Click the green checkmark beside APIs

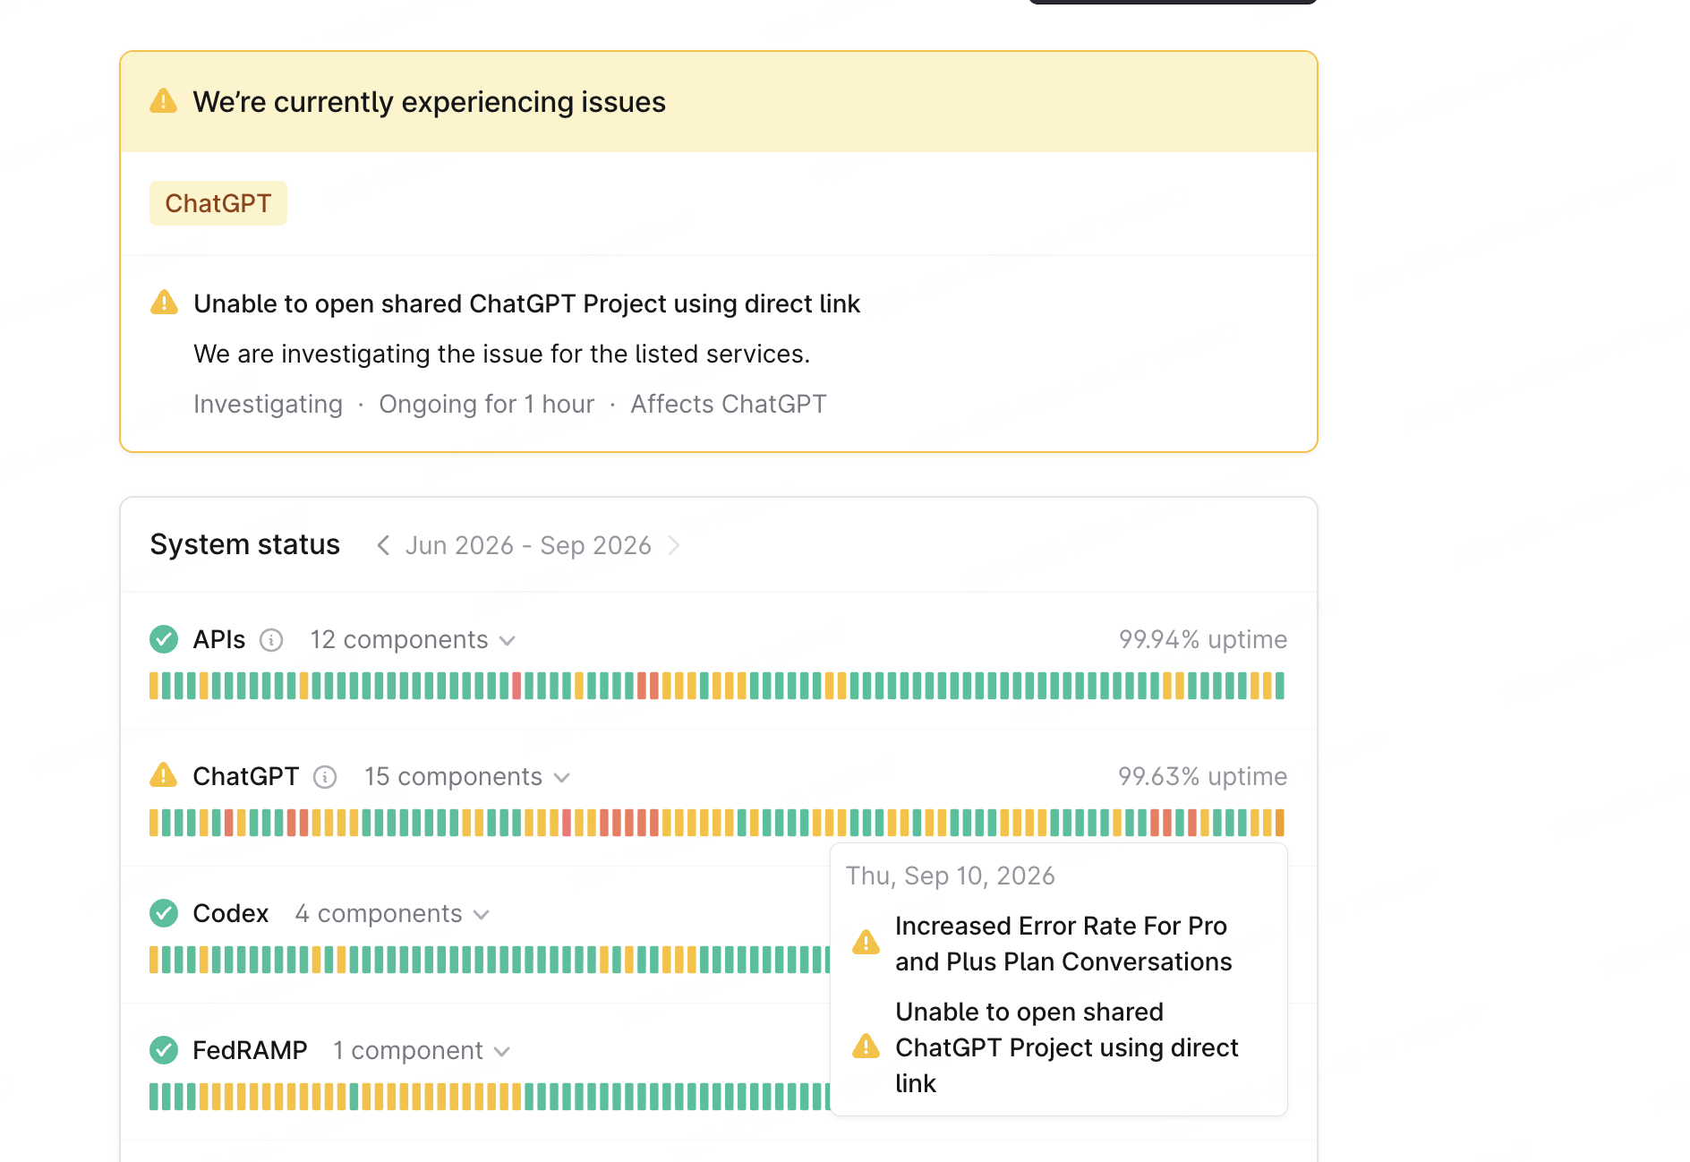click(164, 639)
